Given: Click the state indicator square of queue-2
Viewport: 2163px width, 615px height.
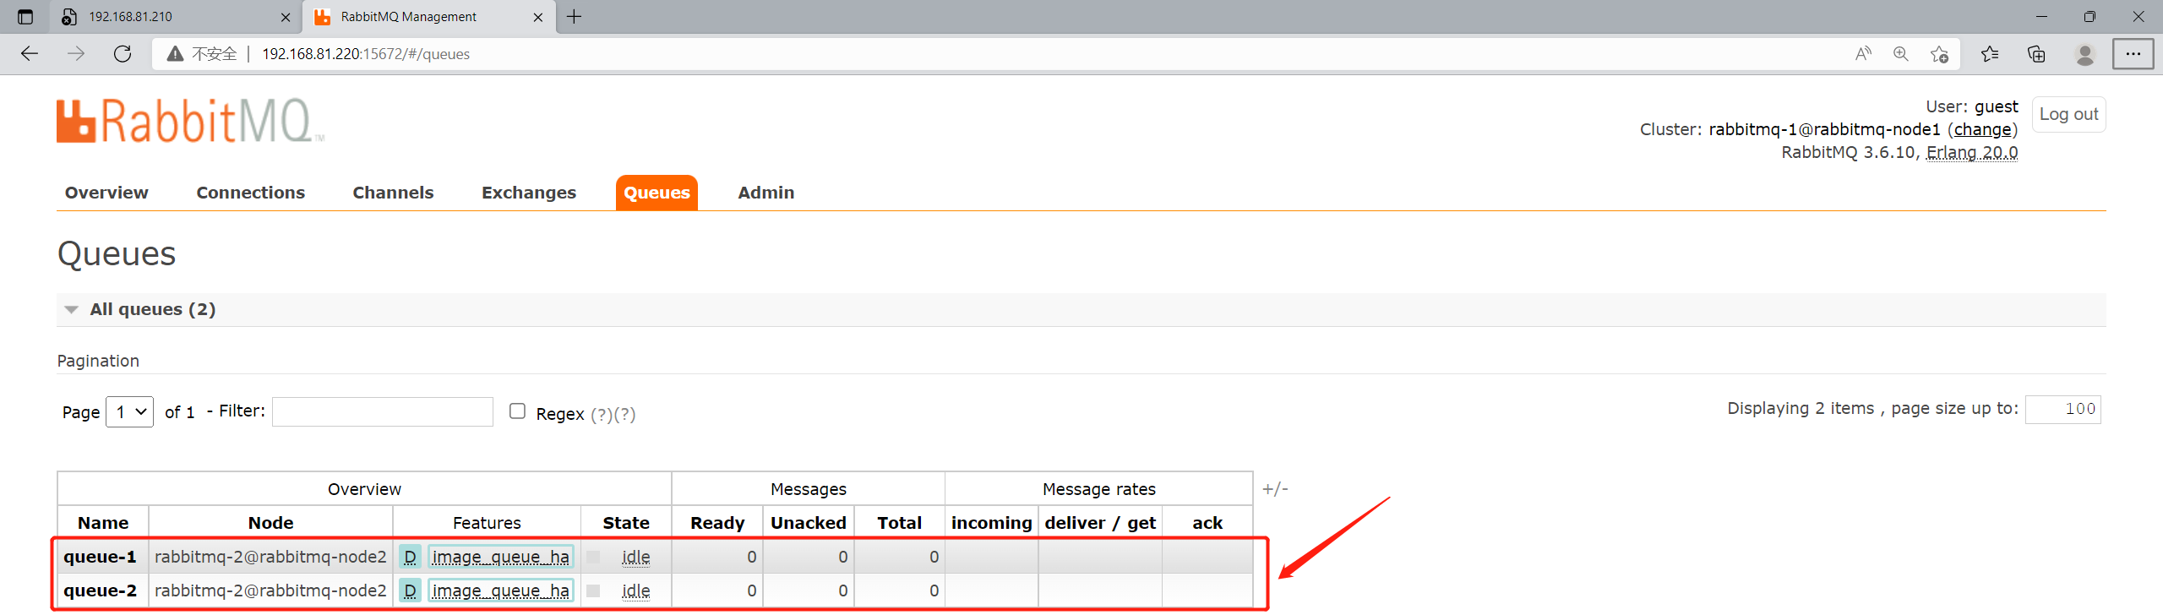Looking at the screenshot, I should pos(593,591).
